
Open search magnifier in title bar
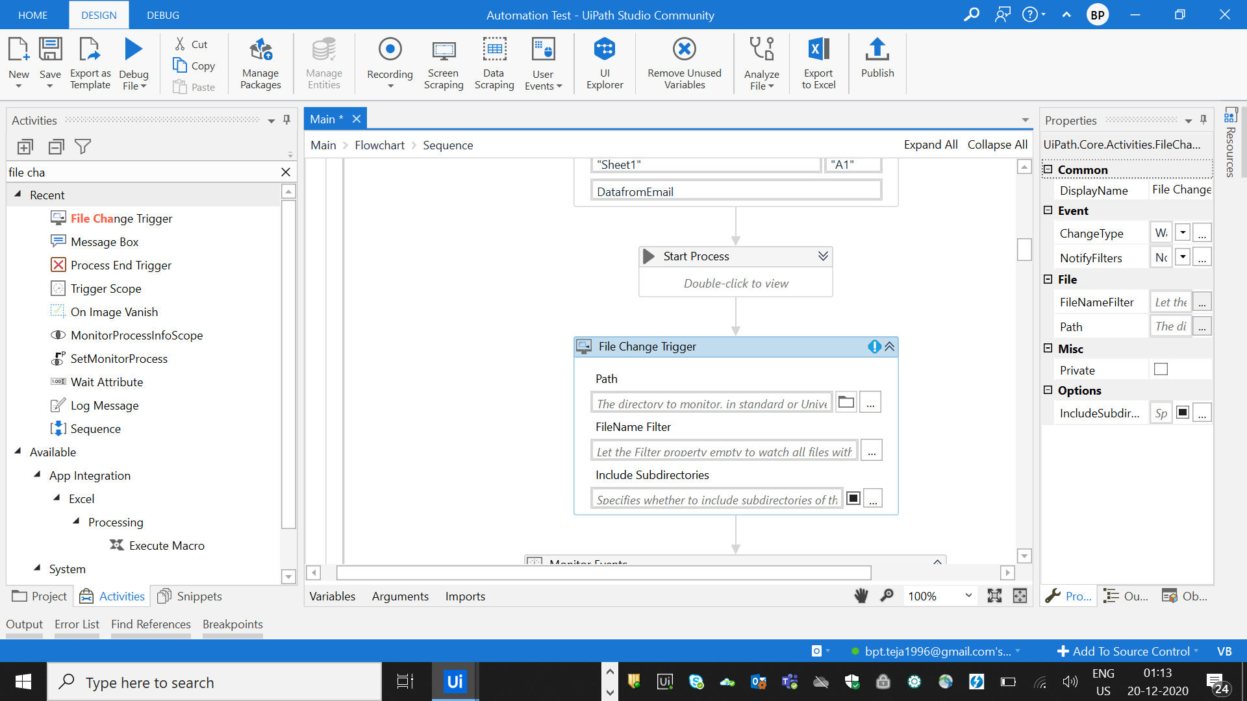971,14
